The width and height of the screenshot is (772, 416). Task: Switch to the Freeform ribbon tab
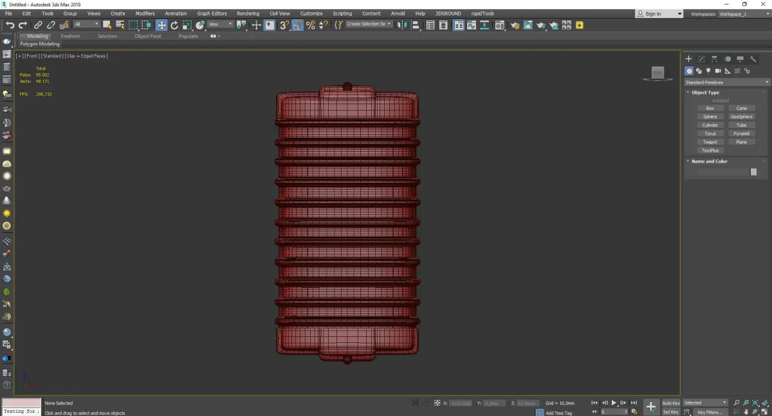70,37
